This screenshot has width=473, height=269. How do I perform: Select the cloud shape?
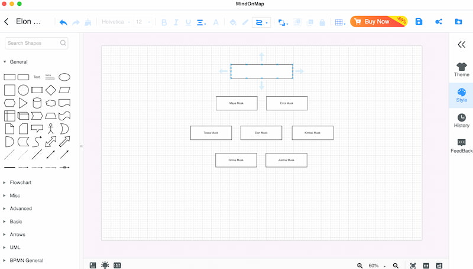[x=51, y=103]
